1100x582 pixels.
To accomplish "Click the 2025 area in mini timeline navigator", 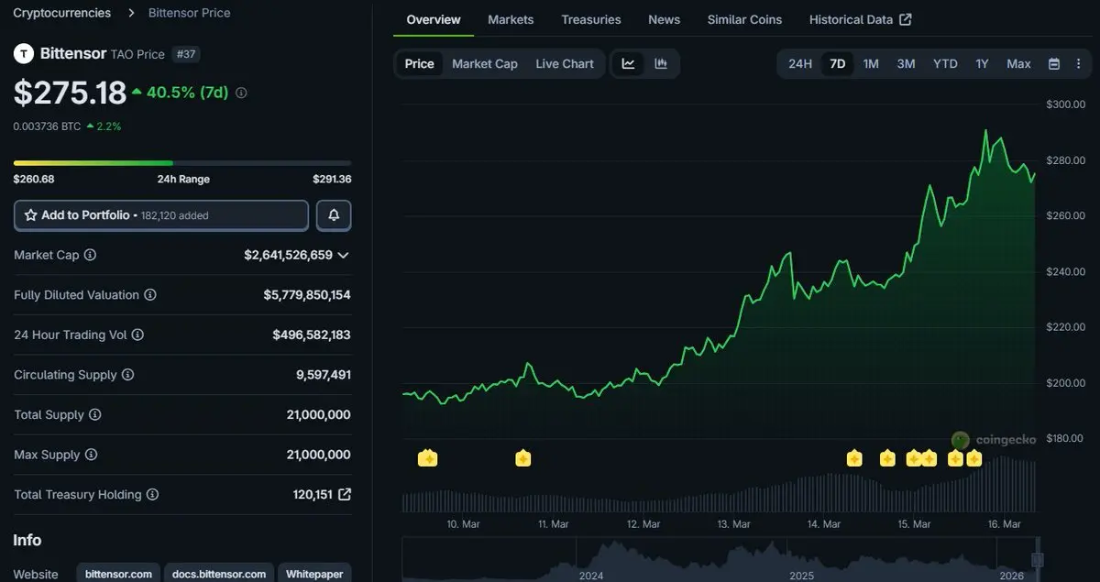I will (x=801, y=575).
